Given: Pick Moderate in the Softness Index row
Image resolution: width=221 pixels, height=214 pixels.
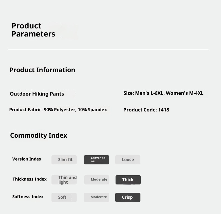Looking at the screenshot, I should 97,197.
